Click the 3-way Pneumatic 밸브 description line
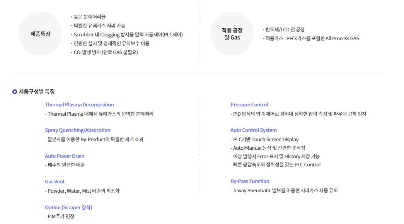The height and width of the screenshot is (224, 404). 285,190
